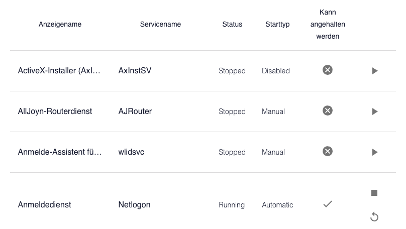Restart the Anmeldedienst service
This screenshot has height=229, width=406.
tap(374, 217)
